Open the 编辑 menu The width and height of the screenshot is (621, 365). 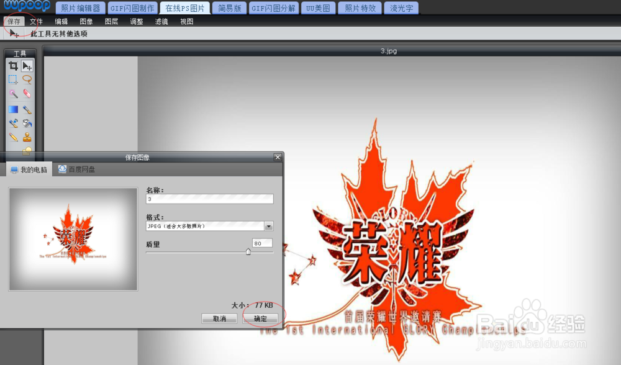[x=61, y=21]
